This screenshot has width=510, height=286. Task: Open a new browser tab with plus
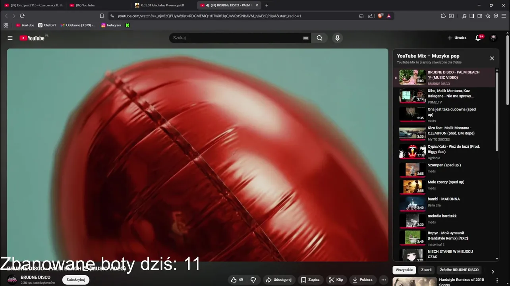coord(267,5)
